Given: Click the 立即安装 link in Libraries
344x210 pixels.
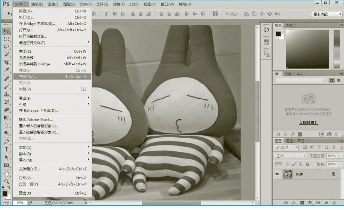Looking at the screenshot, I should coord(308,123).
